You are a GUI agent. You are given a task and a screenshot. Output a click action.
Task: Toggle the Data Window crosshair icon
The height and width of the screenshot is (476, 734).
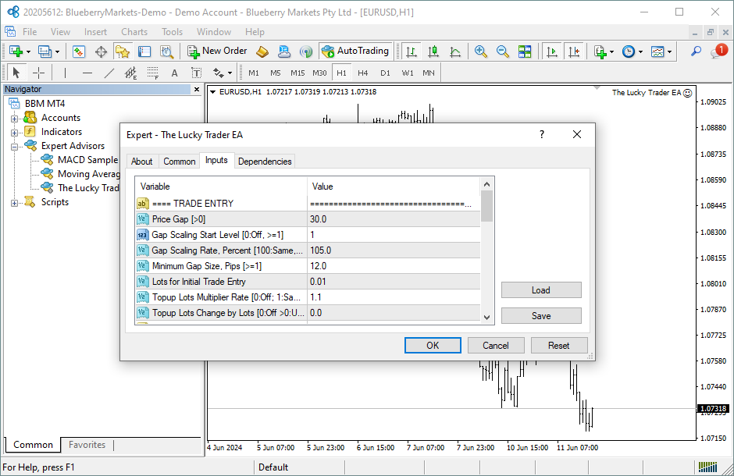pos(101,51)
